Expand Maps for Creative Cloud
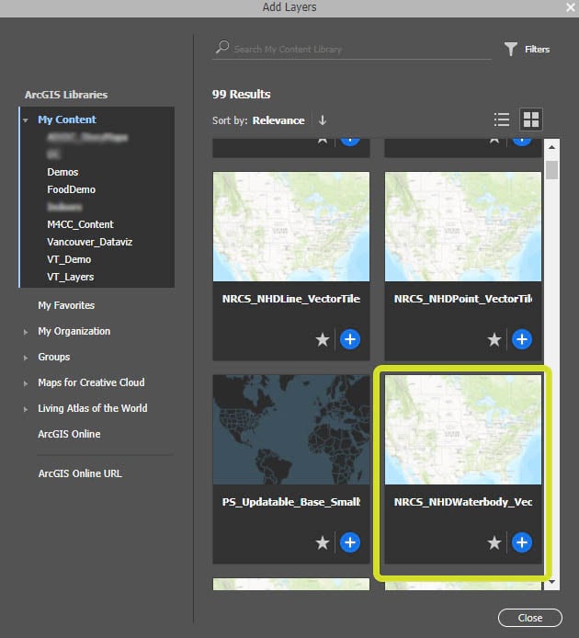 [26, 383]
